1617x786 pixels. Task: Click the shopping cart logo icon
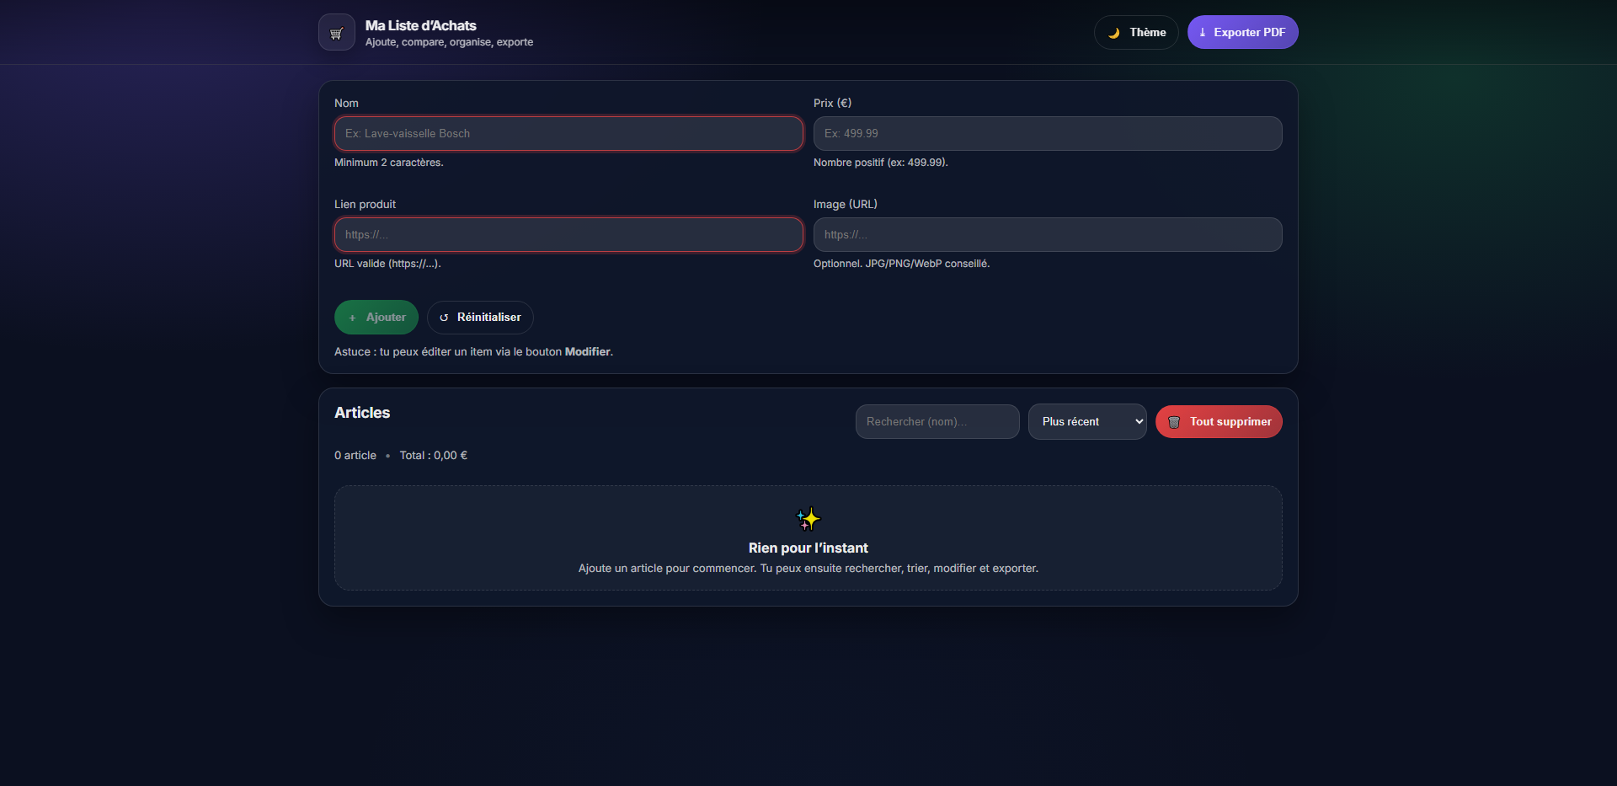click(336, 31)
